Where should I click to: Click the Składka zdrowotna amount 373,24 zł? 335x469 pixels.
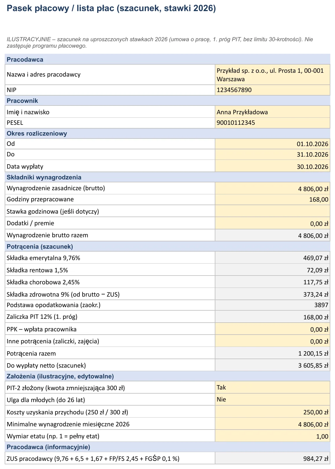tap(273, 294)
